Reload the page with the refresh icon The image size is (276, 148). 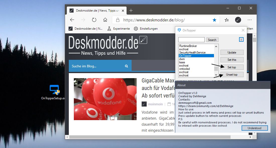[94, 20]
